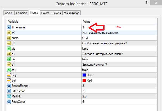Click the a1 string type icon
This screenshot has width=162, height=111.
click(x=9, y=65)
